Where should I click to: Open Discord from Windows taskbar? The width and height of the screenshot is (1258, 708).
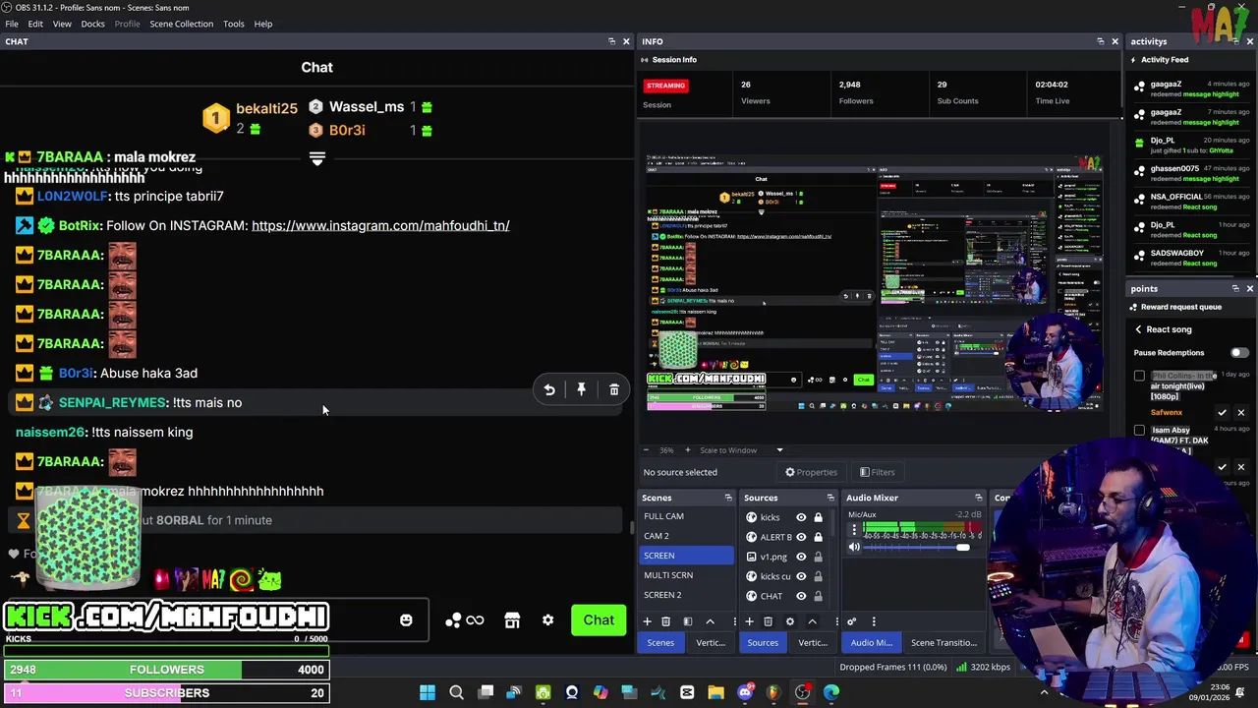pyautogui.click(x=745, y=692)
